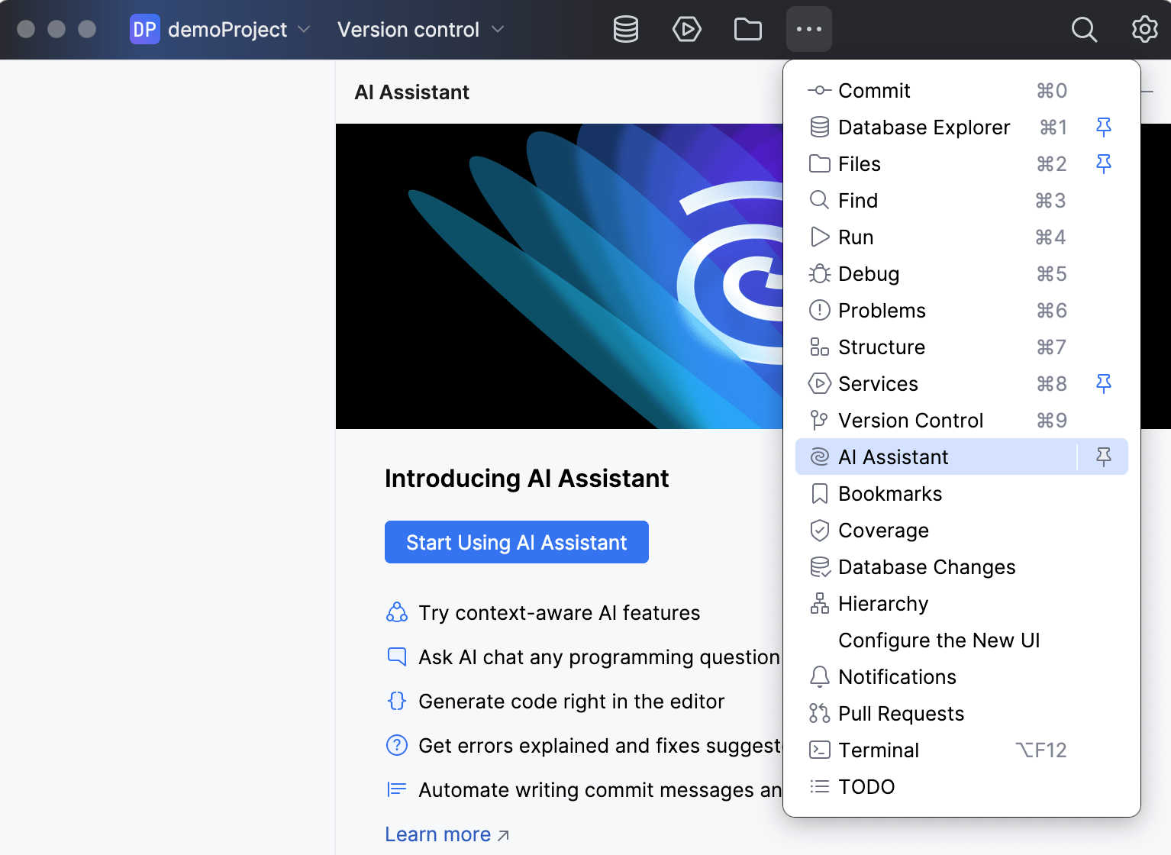Unpin Services via its pin icon
The image size is (1171, 855).
click(x=1104, y=383)
